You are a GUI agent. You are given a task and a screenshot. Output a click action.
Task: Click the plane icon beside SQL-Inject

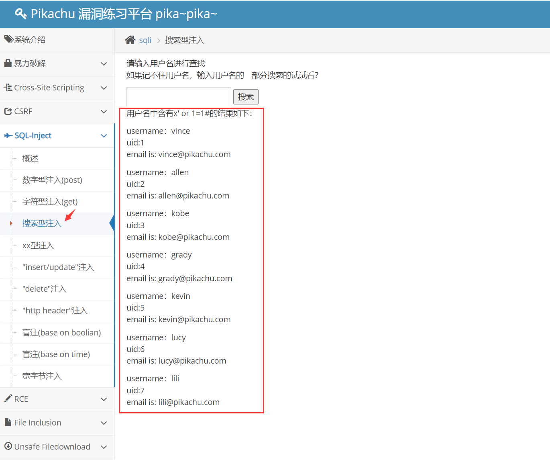click(8, 135)
